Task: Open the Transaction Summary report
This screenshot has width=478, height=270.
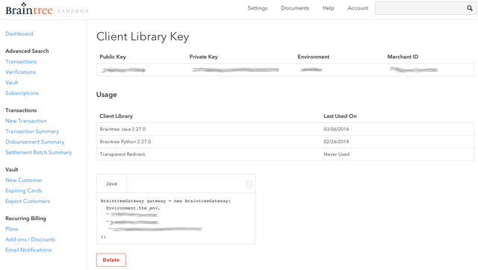Action: click(x=32, y=131)
